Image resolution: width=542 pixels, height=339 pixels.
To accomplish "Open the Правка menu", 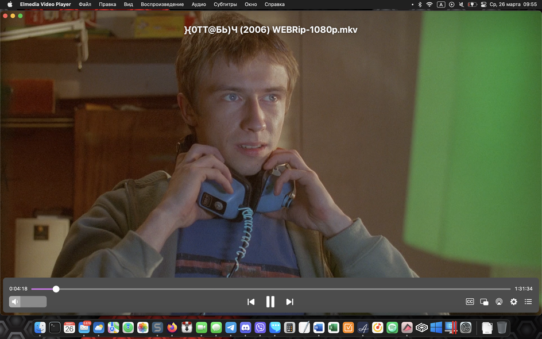I will [107, 5].
